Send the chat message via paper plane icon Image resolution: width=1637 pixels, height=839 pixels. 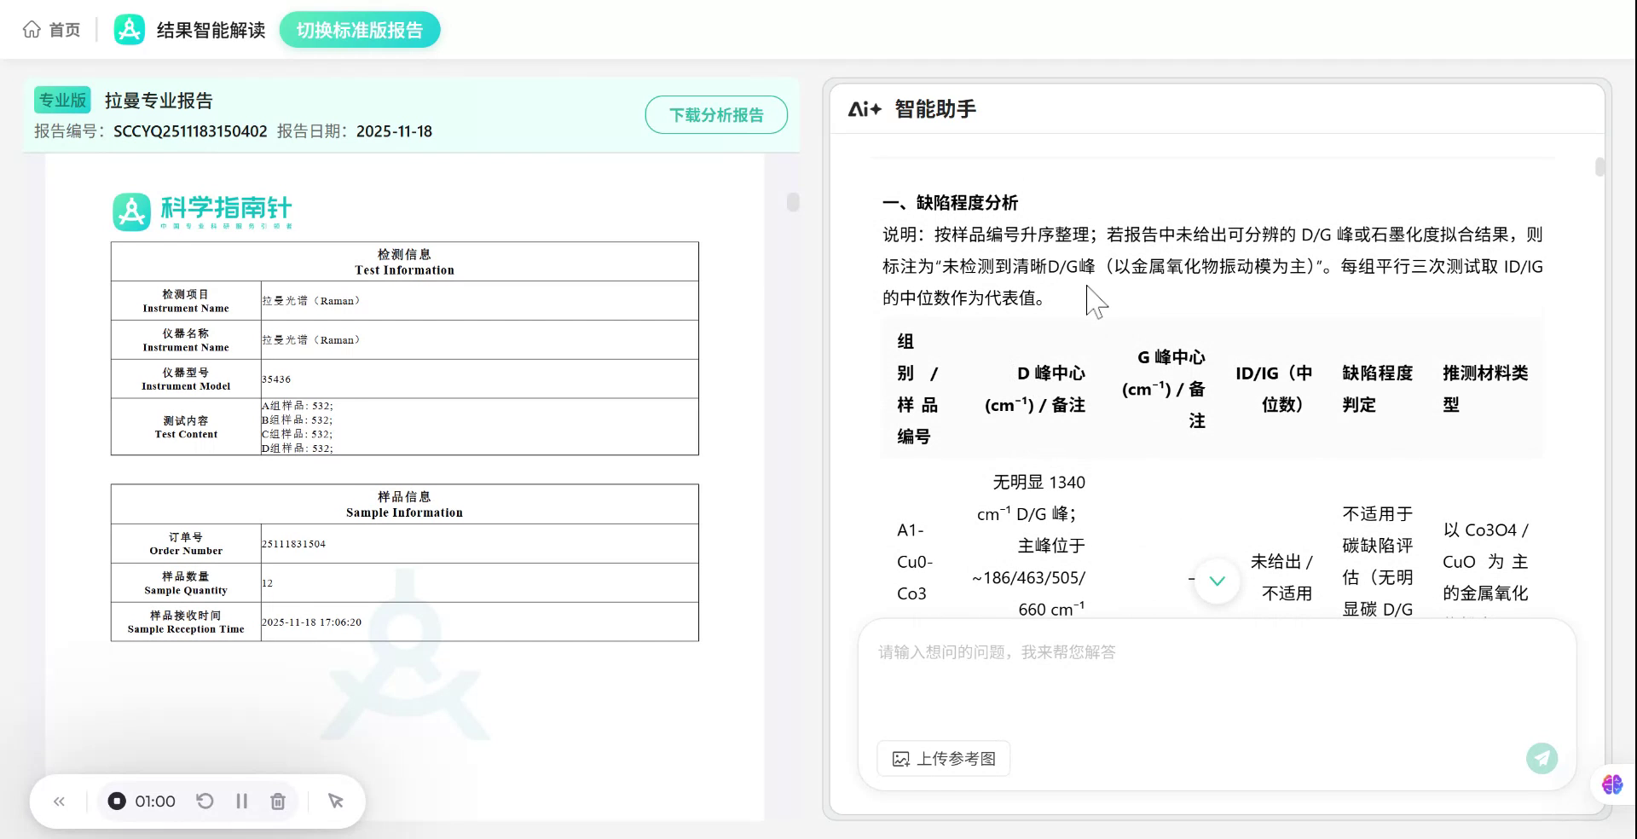(1542, 758)
